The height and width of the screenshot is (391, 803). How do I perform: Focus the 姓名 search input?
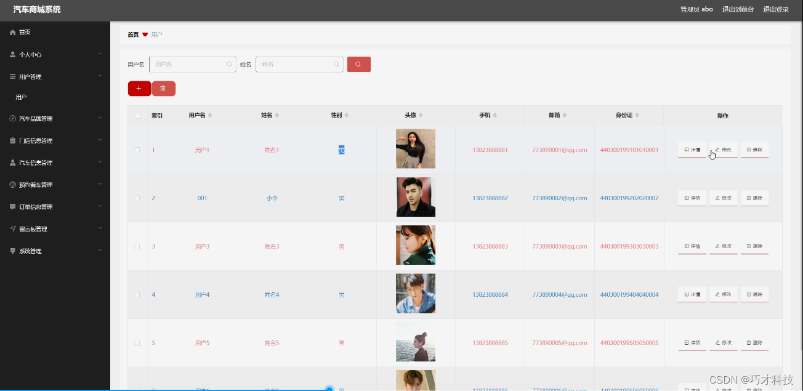pyautogui.click(x=299, y=64)
